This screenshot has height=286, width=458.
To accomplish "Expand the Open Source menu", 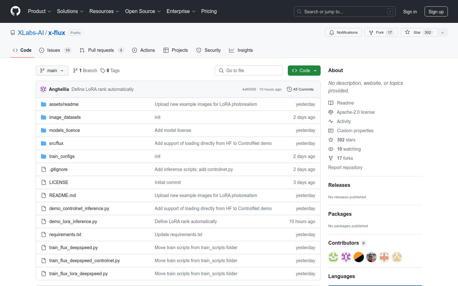I will pyautogui.click(x=143, y=11).
